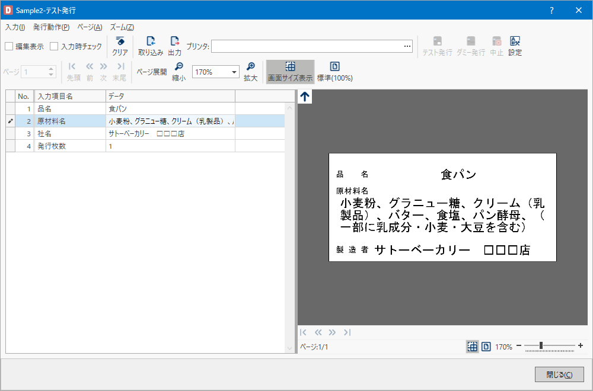Click the up arrow icon above preview

(x=305, y=97)
